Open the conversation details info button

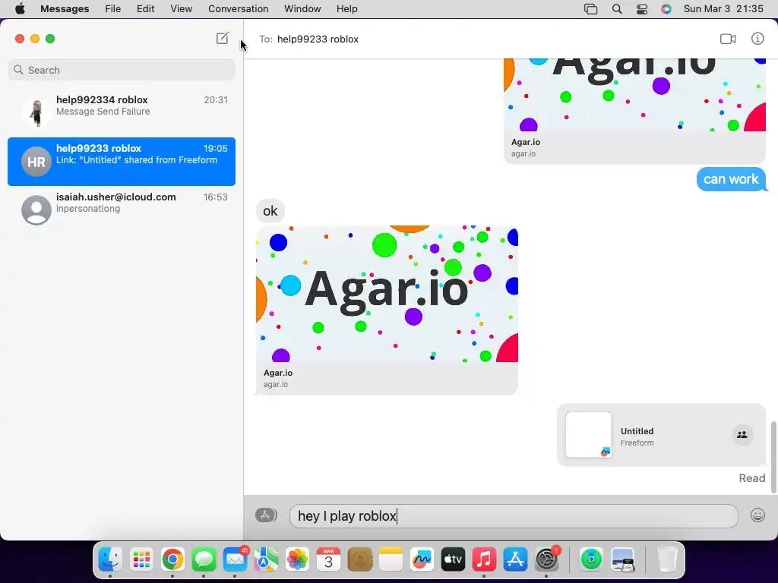[757, 39]
